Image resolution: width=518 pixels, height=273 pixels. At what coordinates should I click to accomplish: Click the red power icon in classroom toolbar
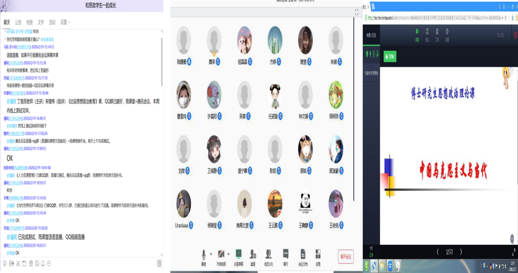(x=515, y=35)
